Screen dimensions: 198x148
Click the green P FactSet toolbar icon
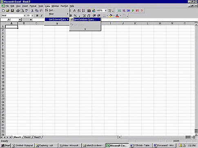[133, 11]
